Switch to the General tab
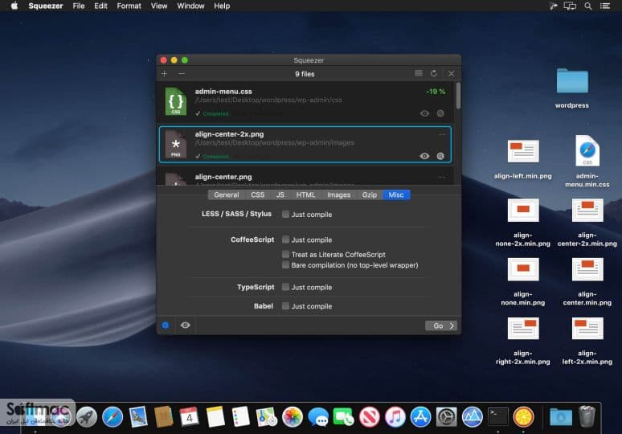Viewport: 622px width, 434px height. pyautogui.click(x=226, y=194)
